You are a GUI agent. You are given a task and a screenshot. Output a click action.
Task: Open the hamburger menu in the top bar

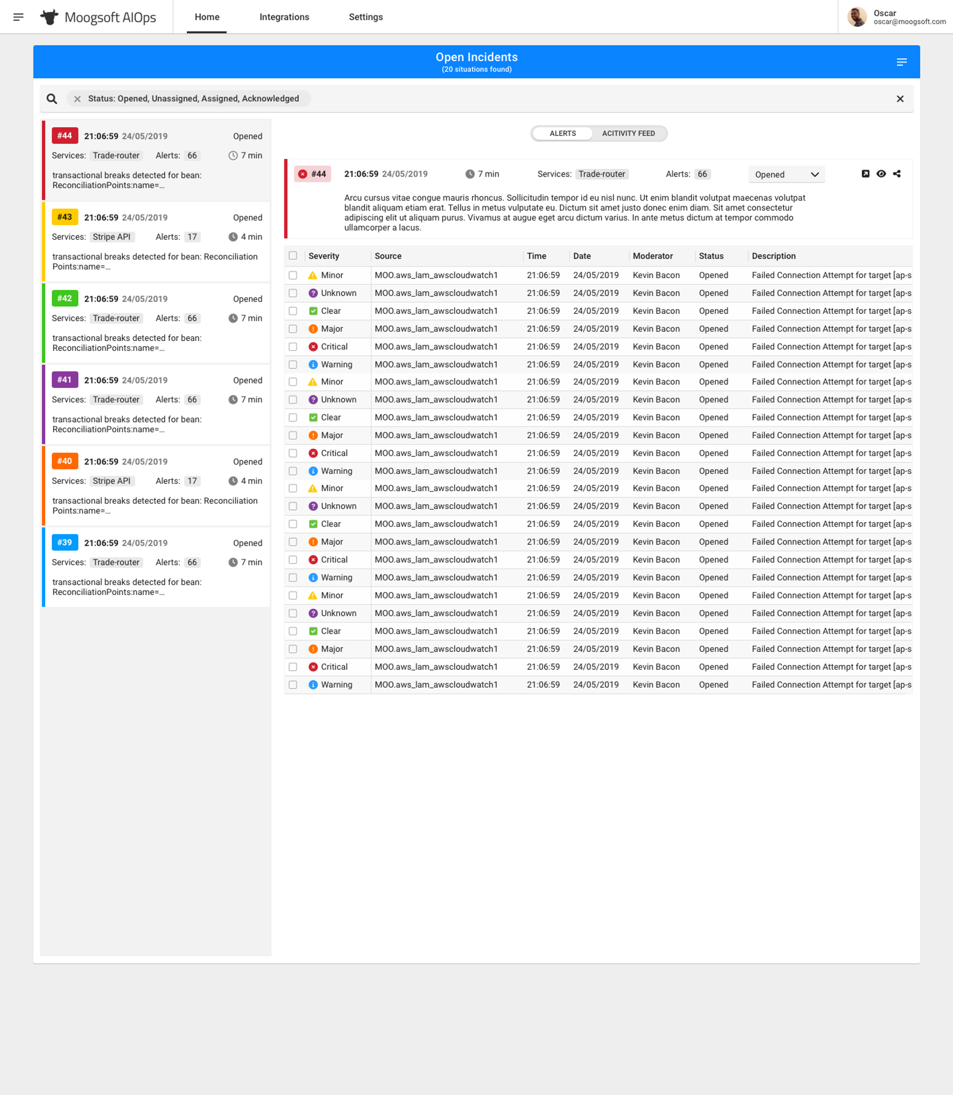[19, 17]
